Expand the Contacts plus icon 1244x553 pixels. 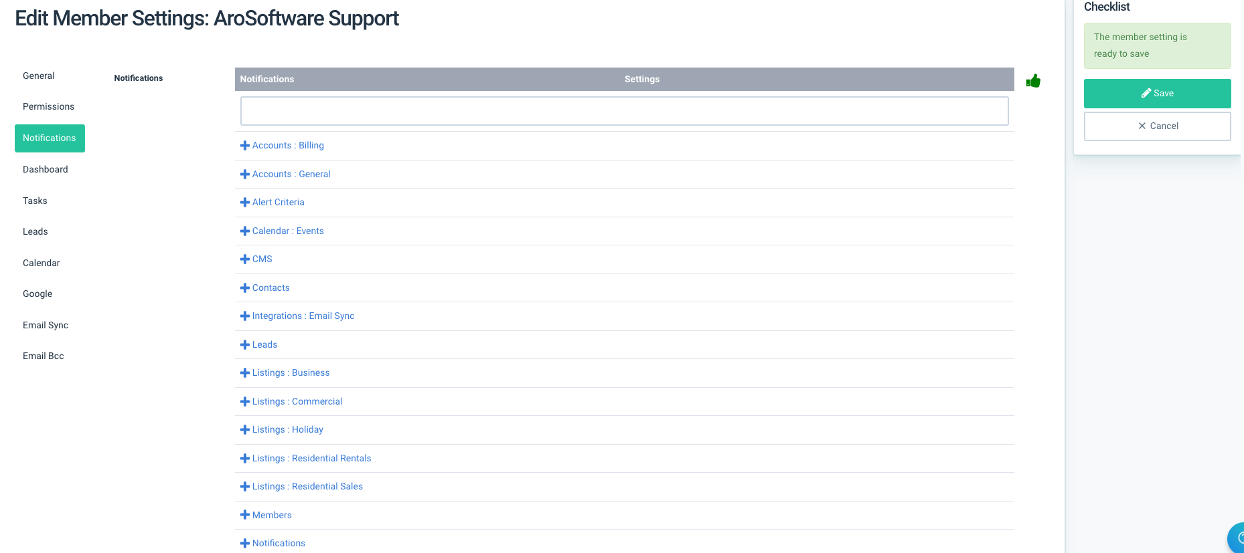pyautogui.click(x=245, y=288)
